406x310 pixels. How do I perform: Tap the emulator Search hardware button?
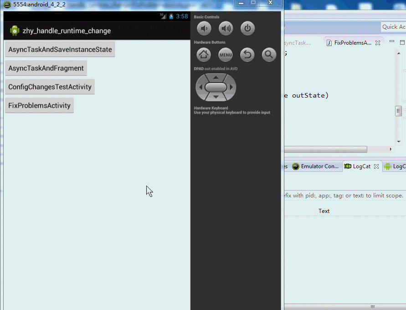click(269, 55)
